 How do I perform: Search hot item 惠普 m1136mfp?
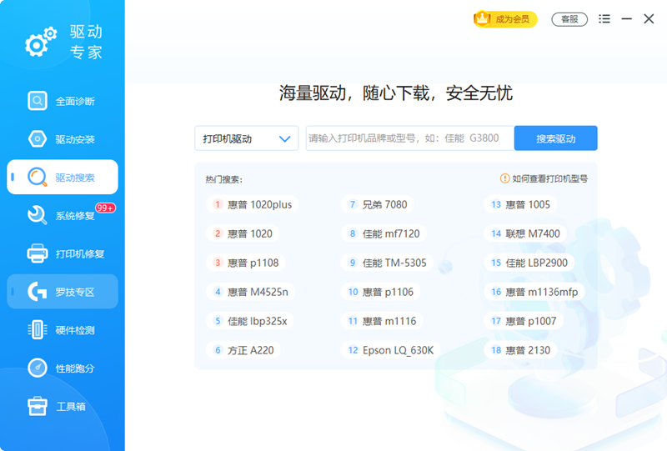click(x=534, y=292)
